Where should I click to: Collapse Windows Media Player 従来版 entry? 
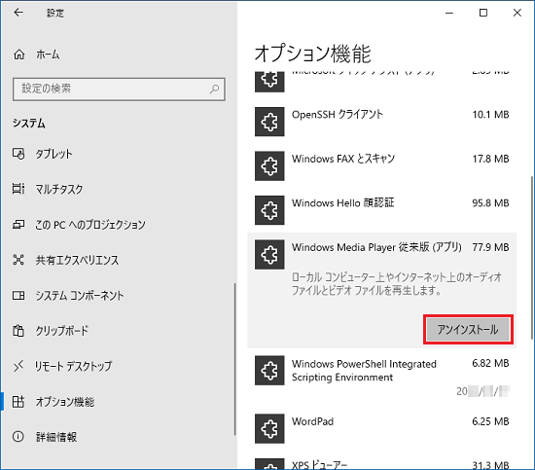click(382, 290)
